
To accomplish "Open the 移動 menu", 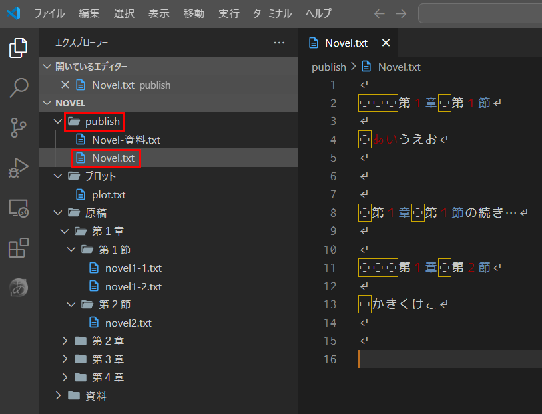I will (x=194, y=13).
